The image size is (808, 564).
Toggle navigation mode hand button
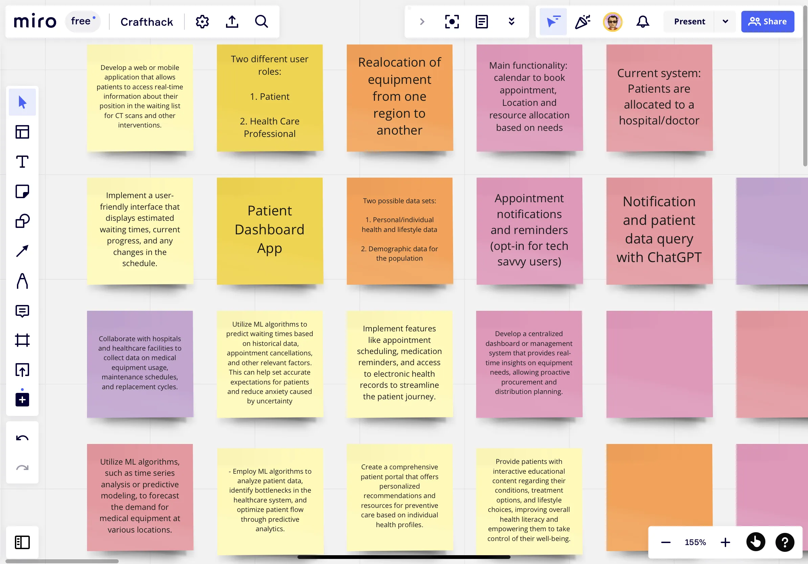[x=756, y=542]
